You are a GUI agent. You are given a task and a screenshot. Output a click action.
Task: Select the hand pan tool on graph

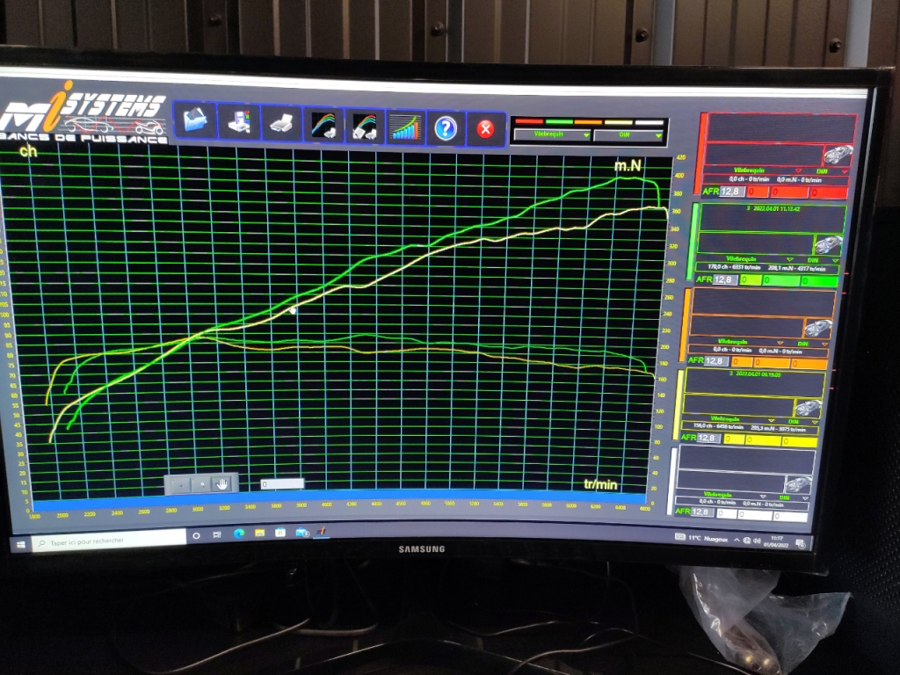pyautogui.click(x=222, y=484)
